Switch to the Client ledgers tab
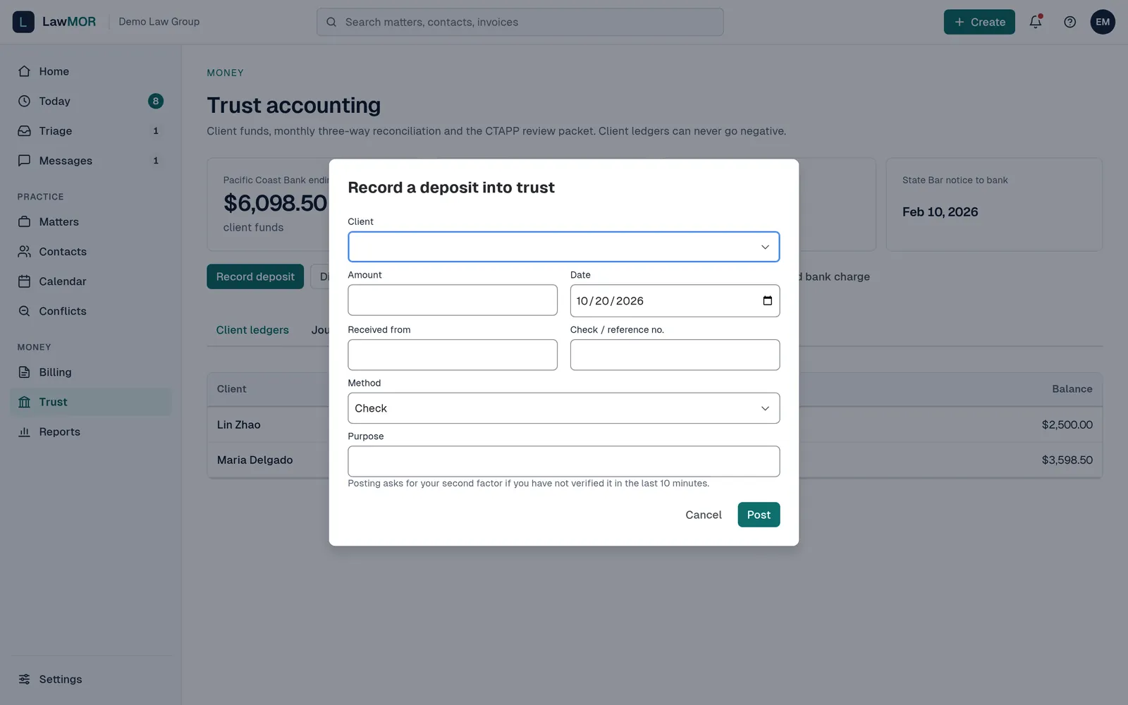 (252, 330)
